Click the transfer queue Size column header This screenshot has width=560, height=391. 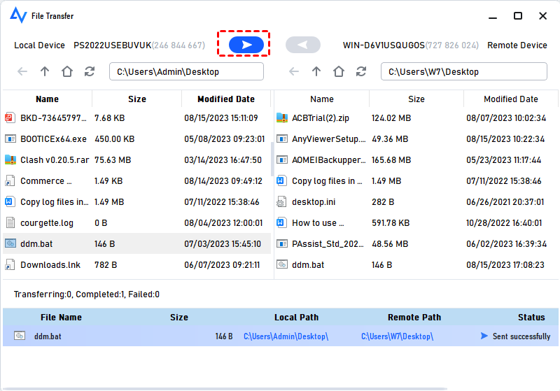pyautogui.click(x=179, y=317)
